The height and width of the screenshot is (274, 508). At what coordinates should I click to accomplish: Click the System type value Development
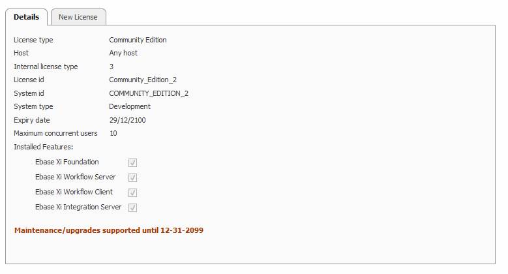(x=130, y=106)
